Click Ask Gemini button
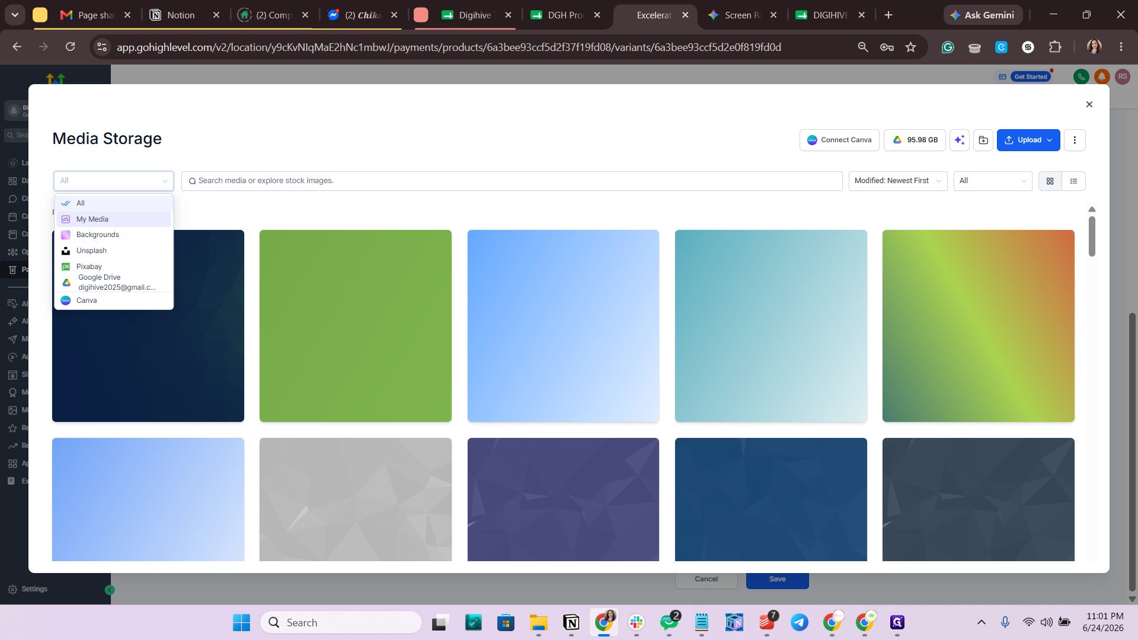Screen dimensions: 1138x640 (983, 15)
